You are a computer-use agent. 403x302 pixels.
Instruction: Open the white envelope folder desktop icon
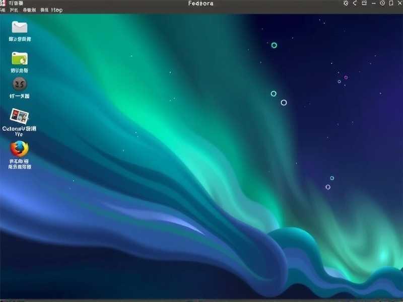pyautogui.click(x=20, y=27)
